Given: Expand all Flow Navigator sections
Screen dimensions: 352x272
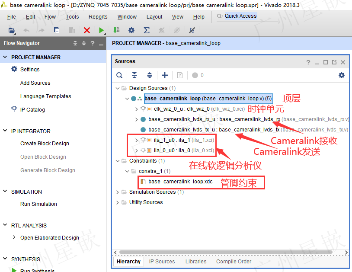Looking at the screenshot, I should tap(84, 43).
